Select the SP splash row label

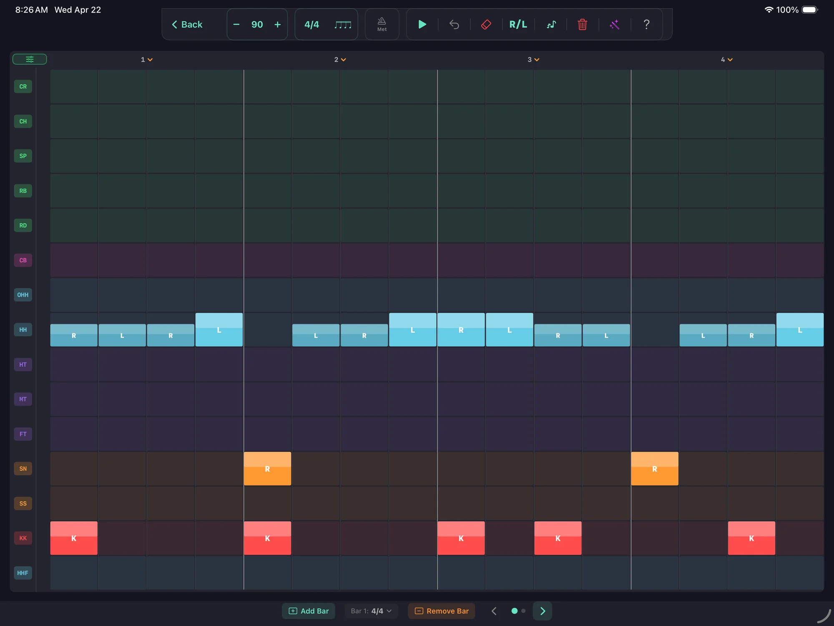(x=23, y=156)
